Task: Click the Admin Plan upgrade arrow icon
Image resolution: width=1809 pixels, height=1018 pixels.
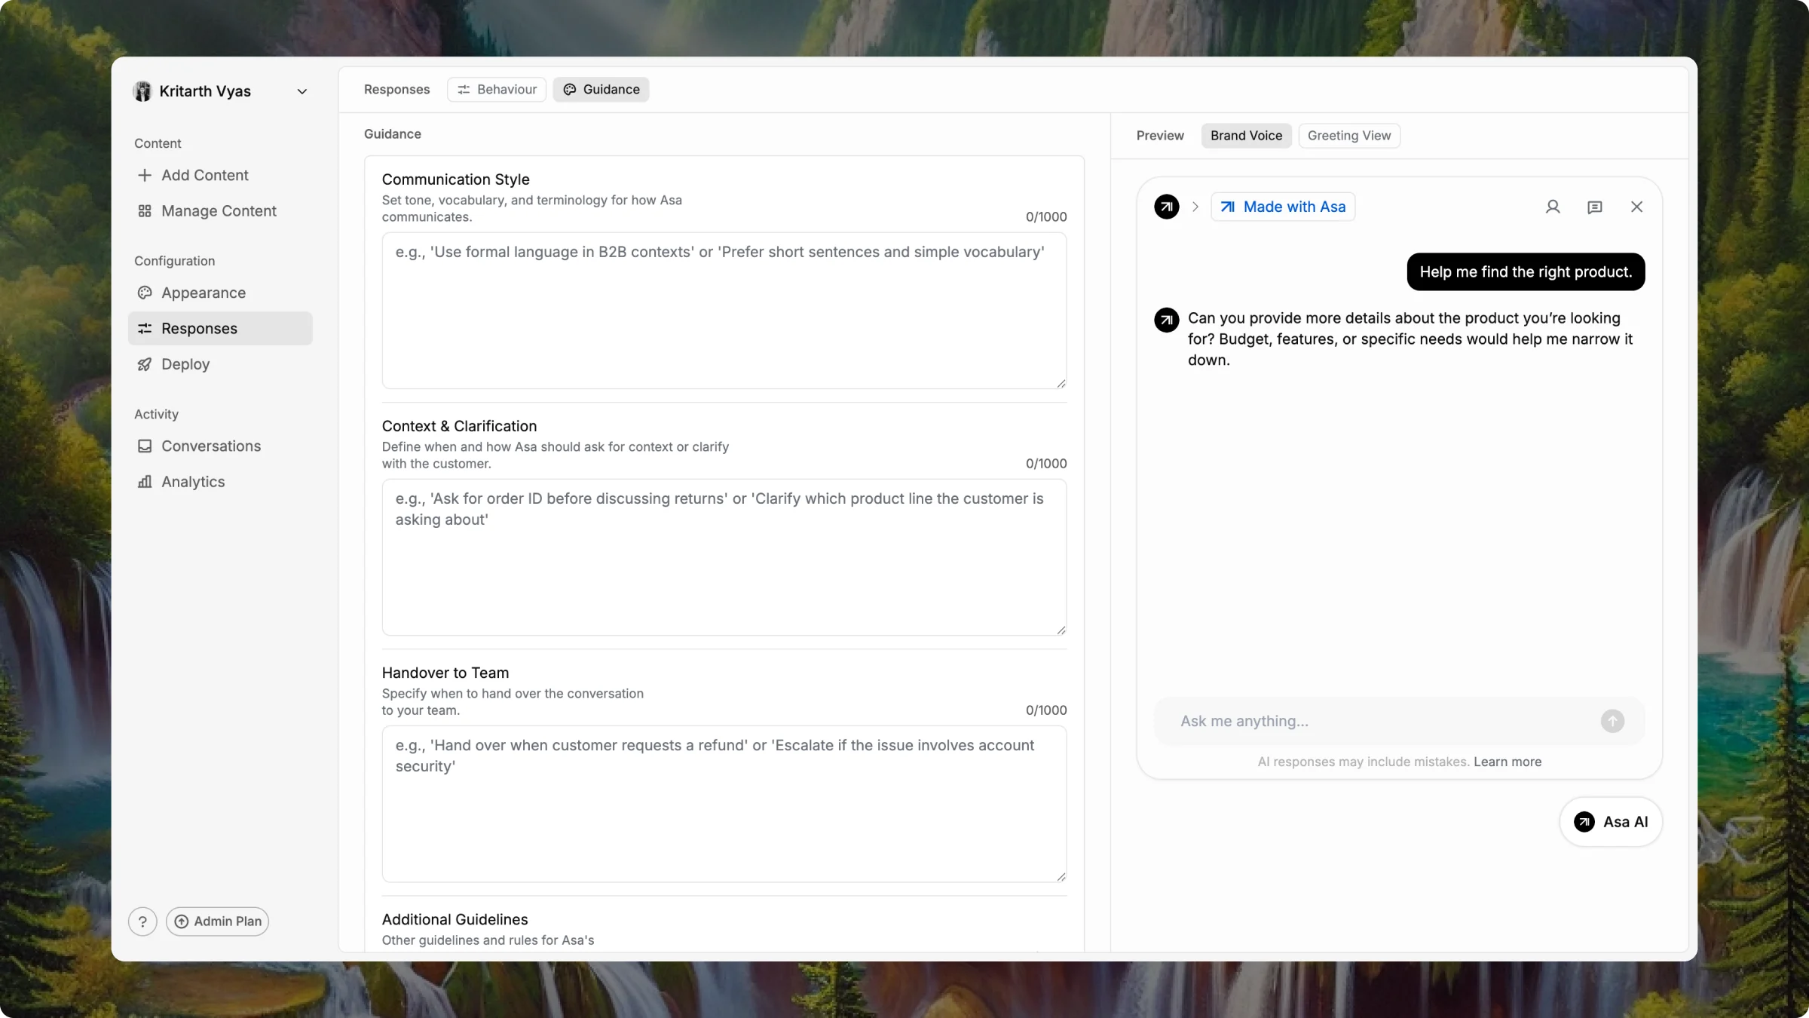Action: pyautogui.click(x=182, y=921)
